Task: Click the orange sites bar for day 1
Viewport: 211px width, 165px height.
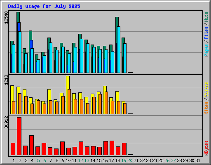Action: tap(14, 108)
